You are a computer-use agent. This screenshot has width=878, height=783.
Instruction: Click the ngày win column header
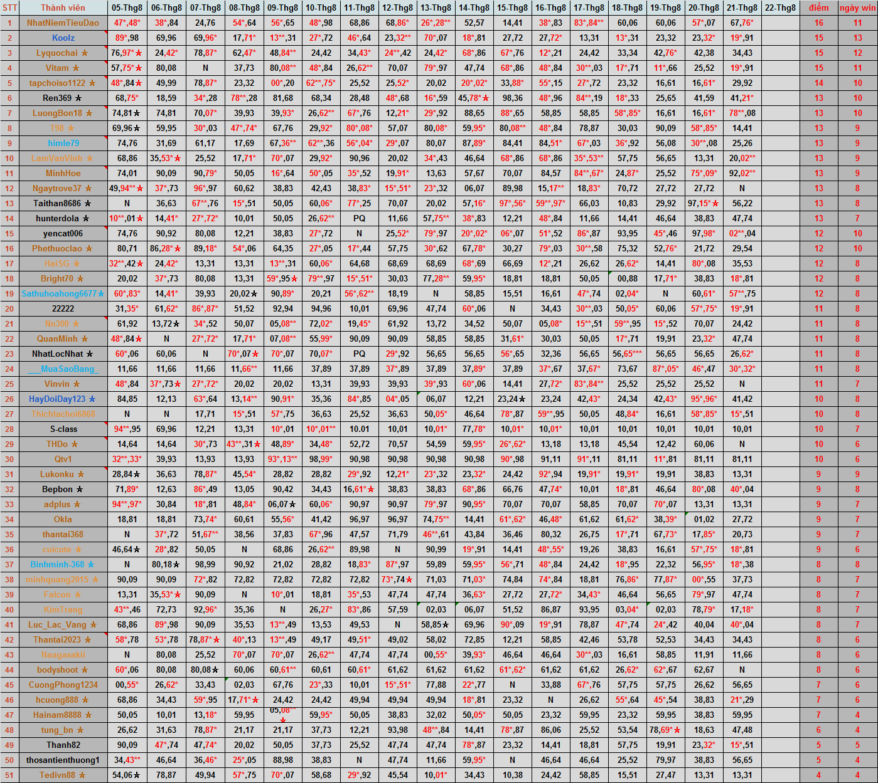click(x=857, y=8)
